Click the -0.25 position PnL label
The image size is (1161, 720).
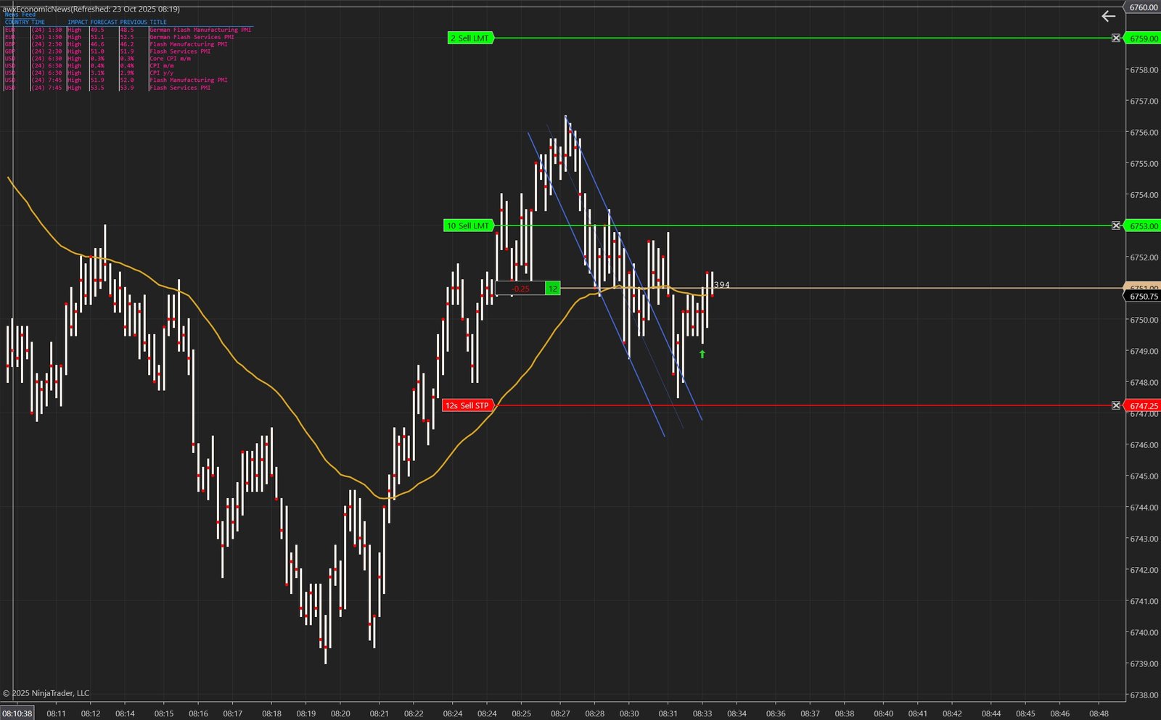tap(520, 289)
